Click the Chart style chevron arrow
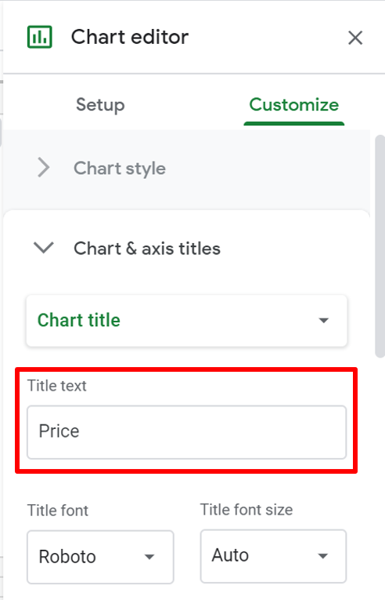This screenshot has height=600, width=385. pos(44,168)
